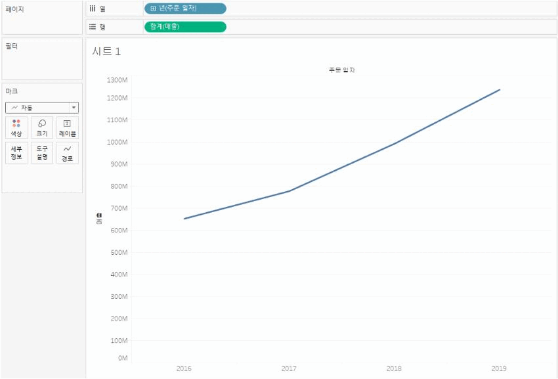Click the 700M y-axis tick label
This screenshot has height=379, width=558.
tap(119, 208)
